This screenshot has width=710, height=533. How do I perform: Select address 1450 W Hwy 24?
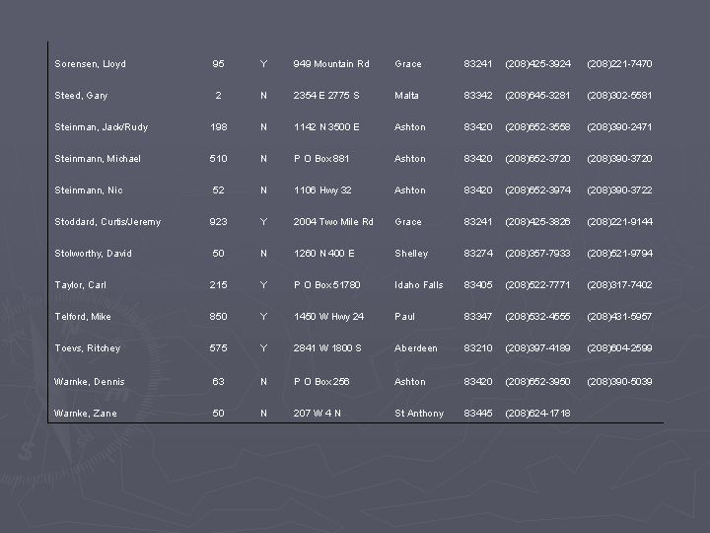328,317
